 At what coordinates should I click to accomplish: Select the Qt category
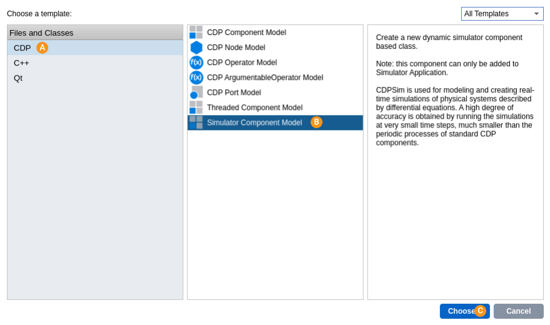click(18, 78)
